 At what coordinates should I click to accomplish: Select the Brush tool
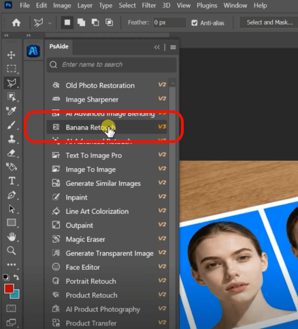11,125
